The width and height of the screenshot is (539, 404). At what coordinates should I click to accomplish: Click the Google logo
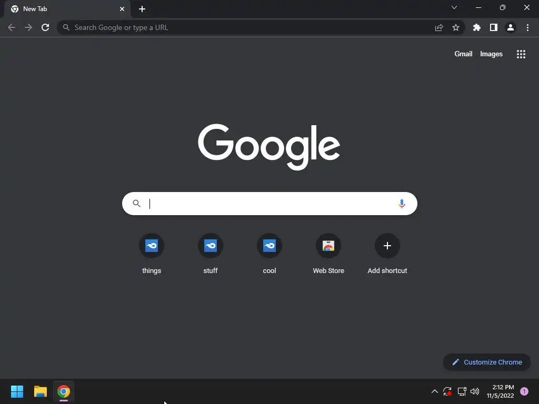click(269, 147)
